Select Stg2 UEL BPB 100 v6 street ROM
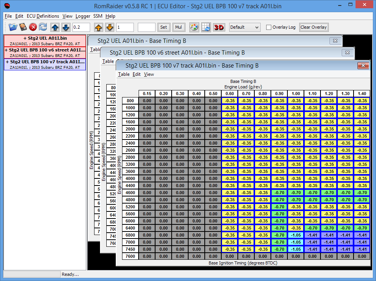This screenshot has width=376, height=281. (x=45, y=50)
